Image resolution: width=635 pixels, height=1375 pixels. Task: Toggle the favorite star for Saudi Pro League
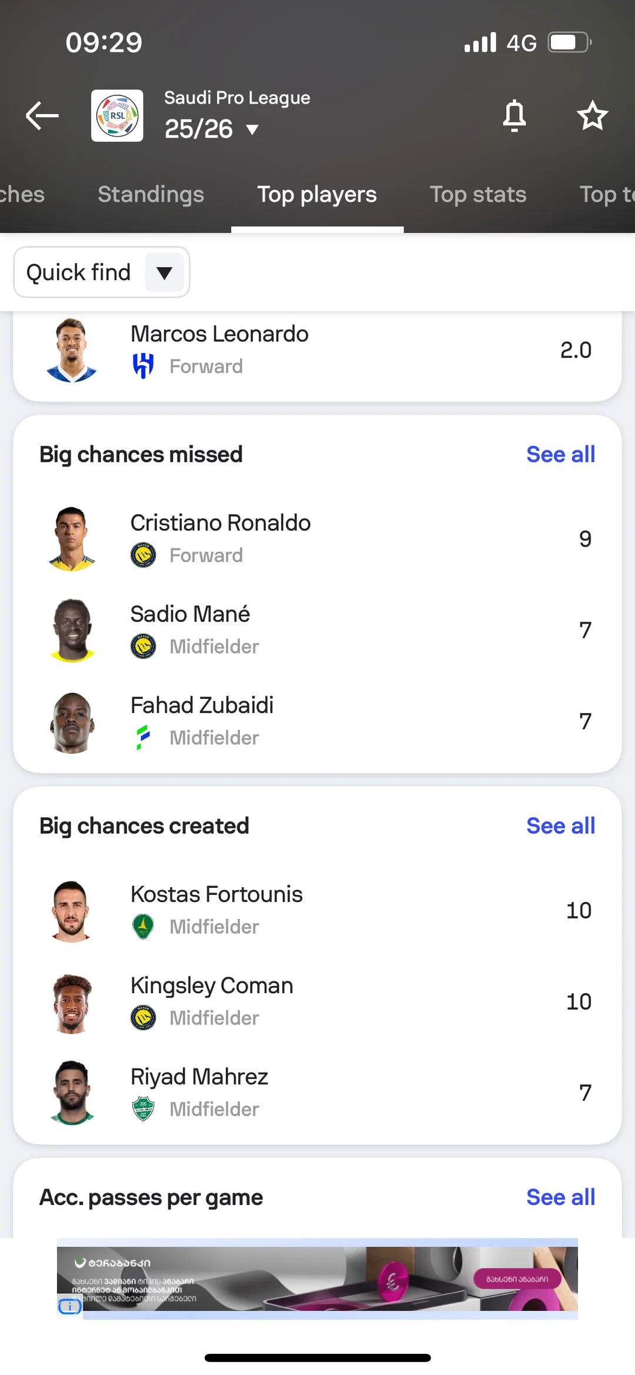pos(591,115)
